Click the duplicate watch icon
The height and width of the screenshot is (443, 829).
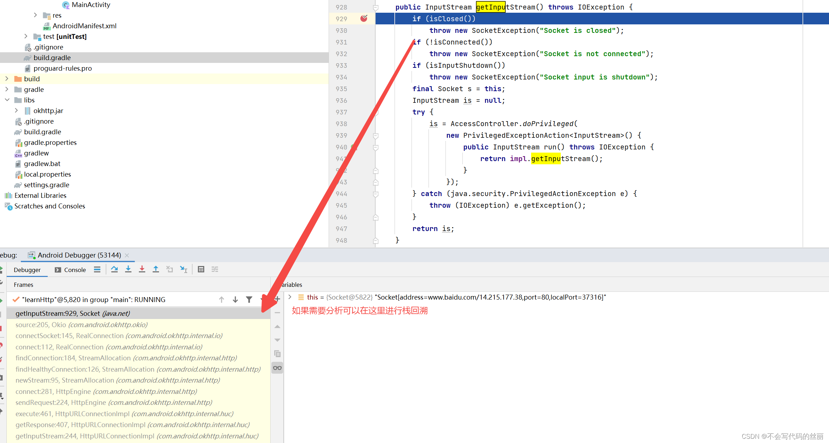pos(277,354)
